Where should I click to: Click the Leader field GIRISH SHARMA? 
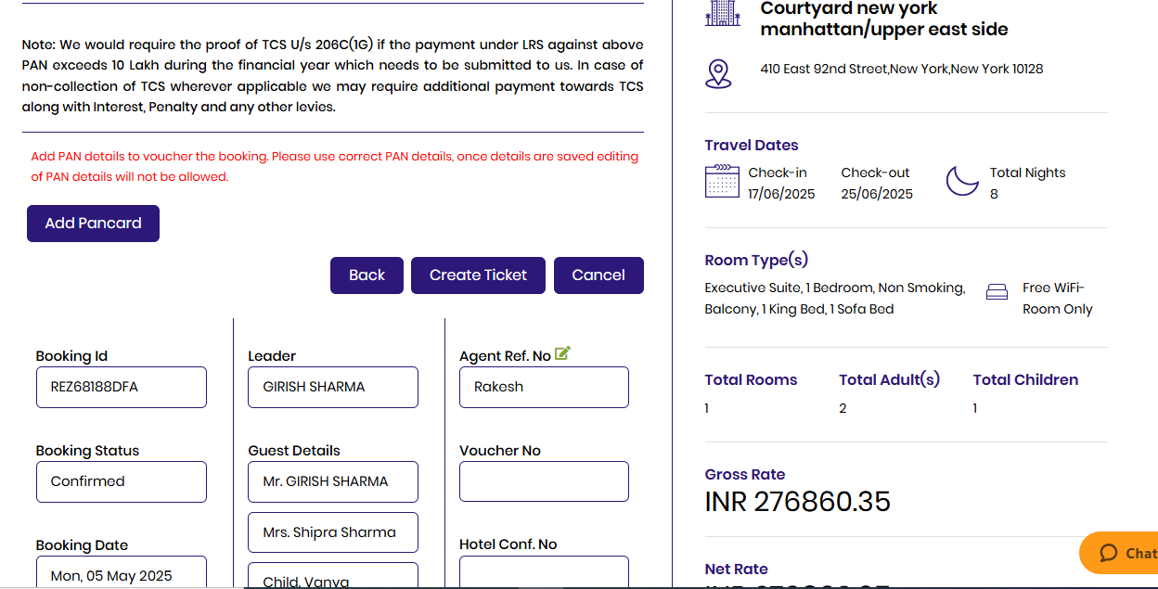333,387
